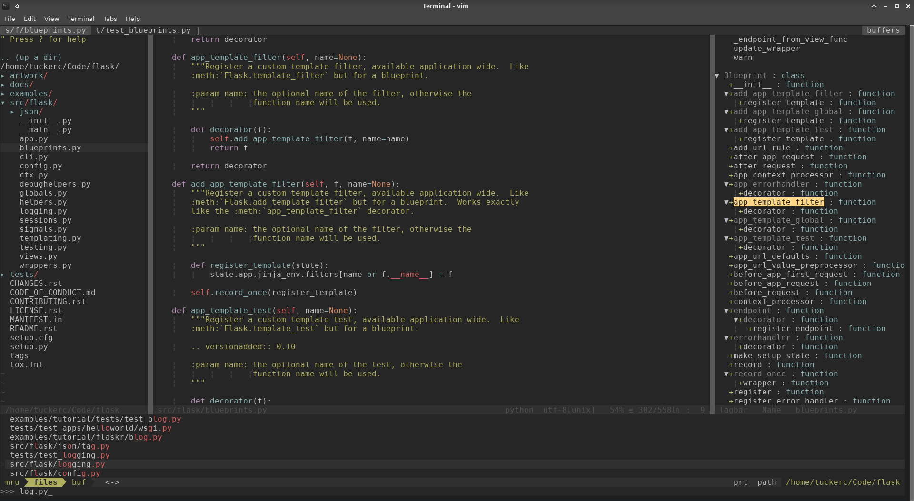Viewport: 914px width, 501px height.
Task: Open the Help menu
Action: tap(132, 19)
